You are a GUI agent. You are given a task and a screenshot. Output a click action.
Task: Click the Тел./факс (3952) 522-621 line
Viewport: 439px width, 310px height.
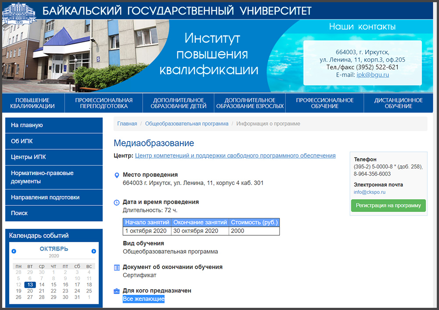[362, 67]
